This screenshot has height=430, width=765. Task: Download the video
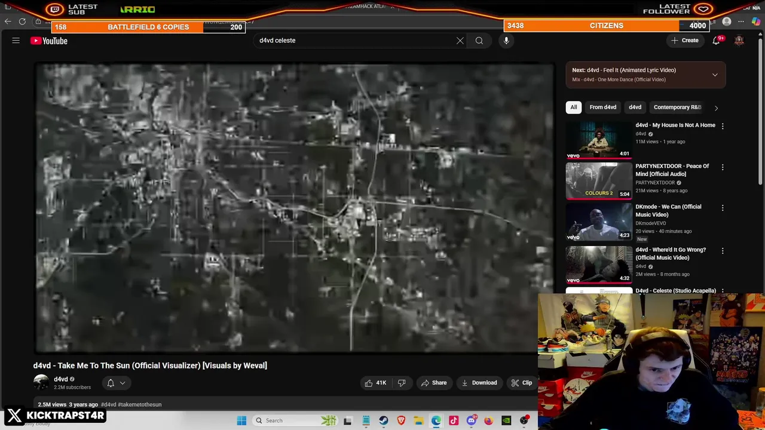(479, 383)
